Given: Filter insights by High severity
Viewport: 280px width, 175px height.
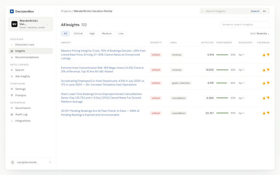Looking at the screenshot, I should coord(92,34).
